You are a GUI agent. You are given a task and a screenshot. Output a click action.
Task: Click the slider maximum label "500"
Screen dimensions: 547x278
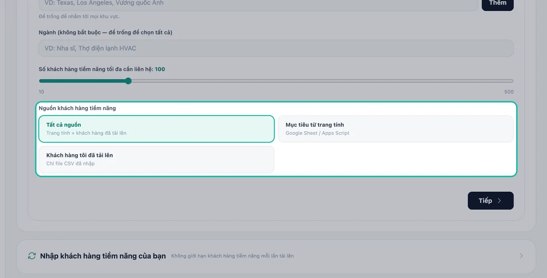(x=509, y=92)
